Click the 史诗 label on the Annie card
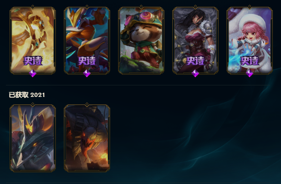This screenshot has height=184, width=281. click(x=250, y=61)
